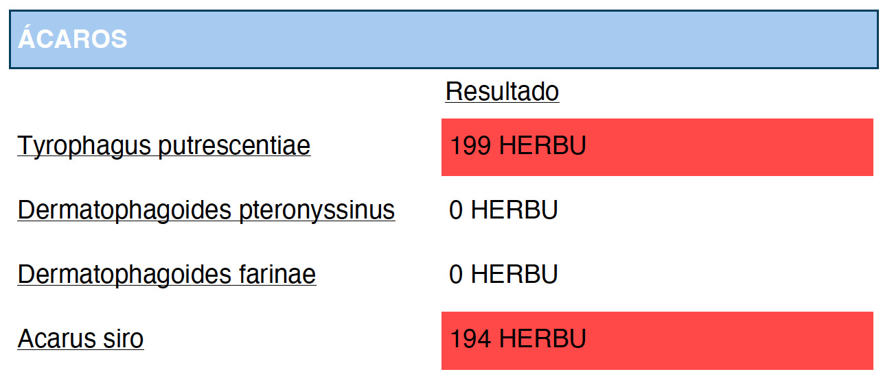Click the word putrescentiae
The image size is (883, 374).
[x=235, y=146]
